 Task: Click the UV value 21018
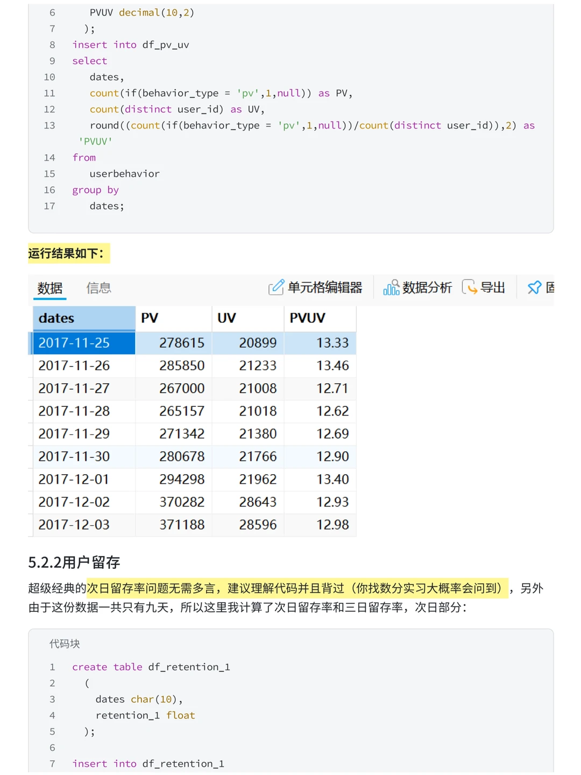(x=248, y=411)
